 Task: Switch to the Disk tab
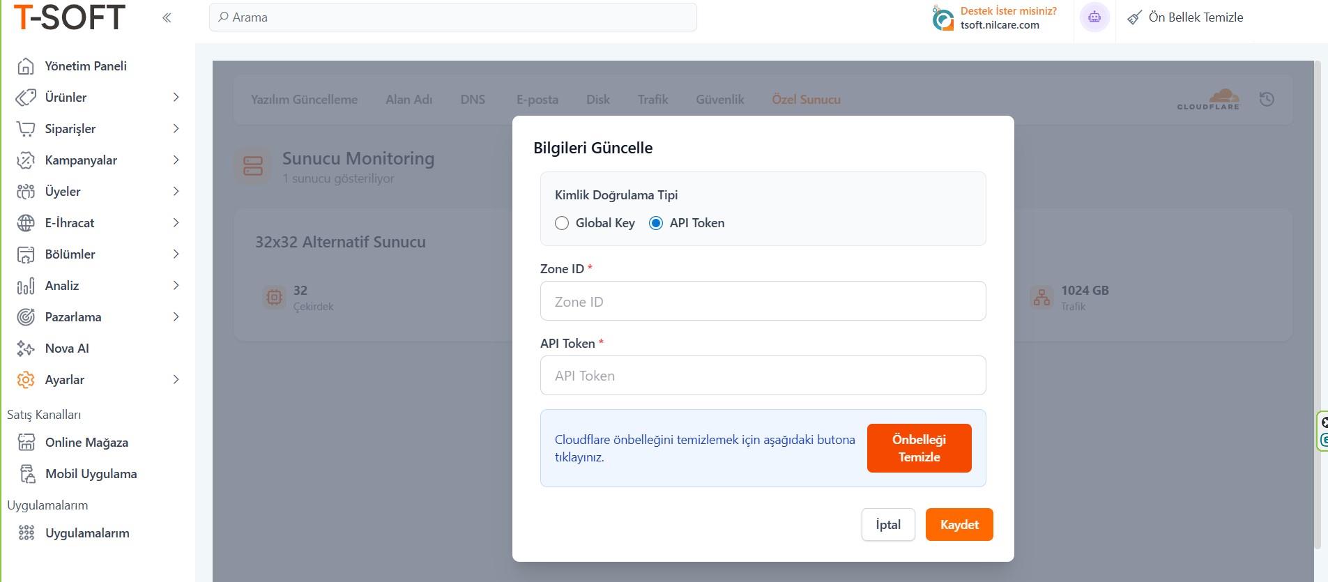click(598, 100)
